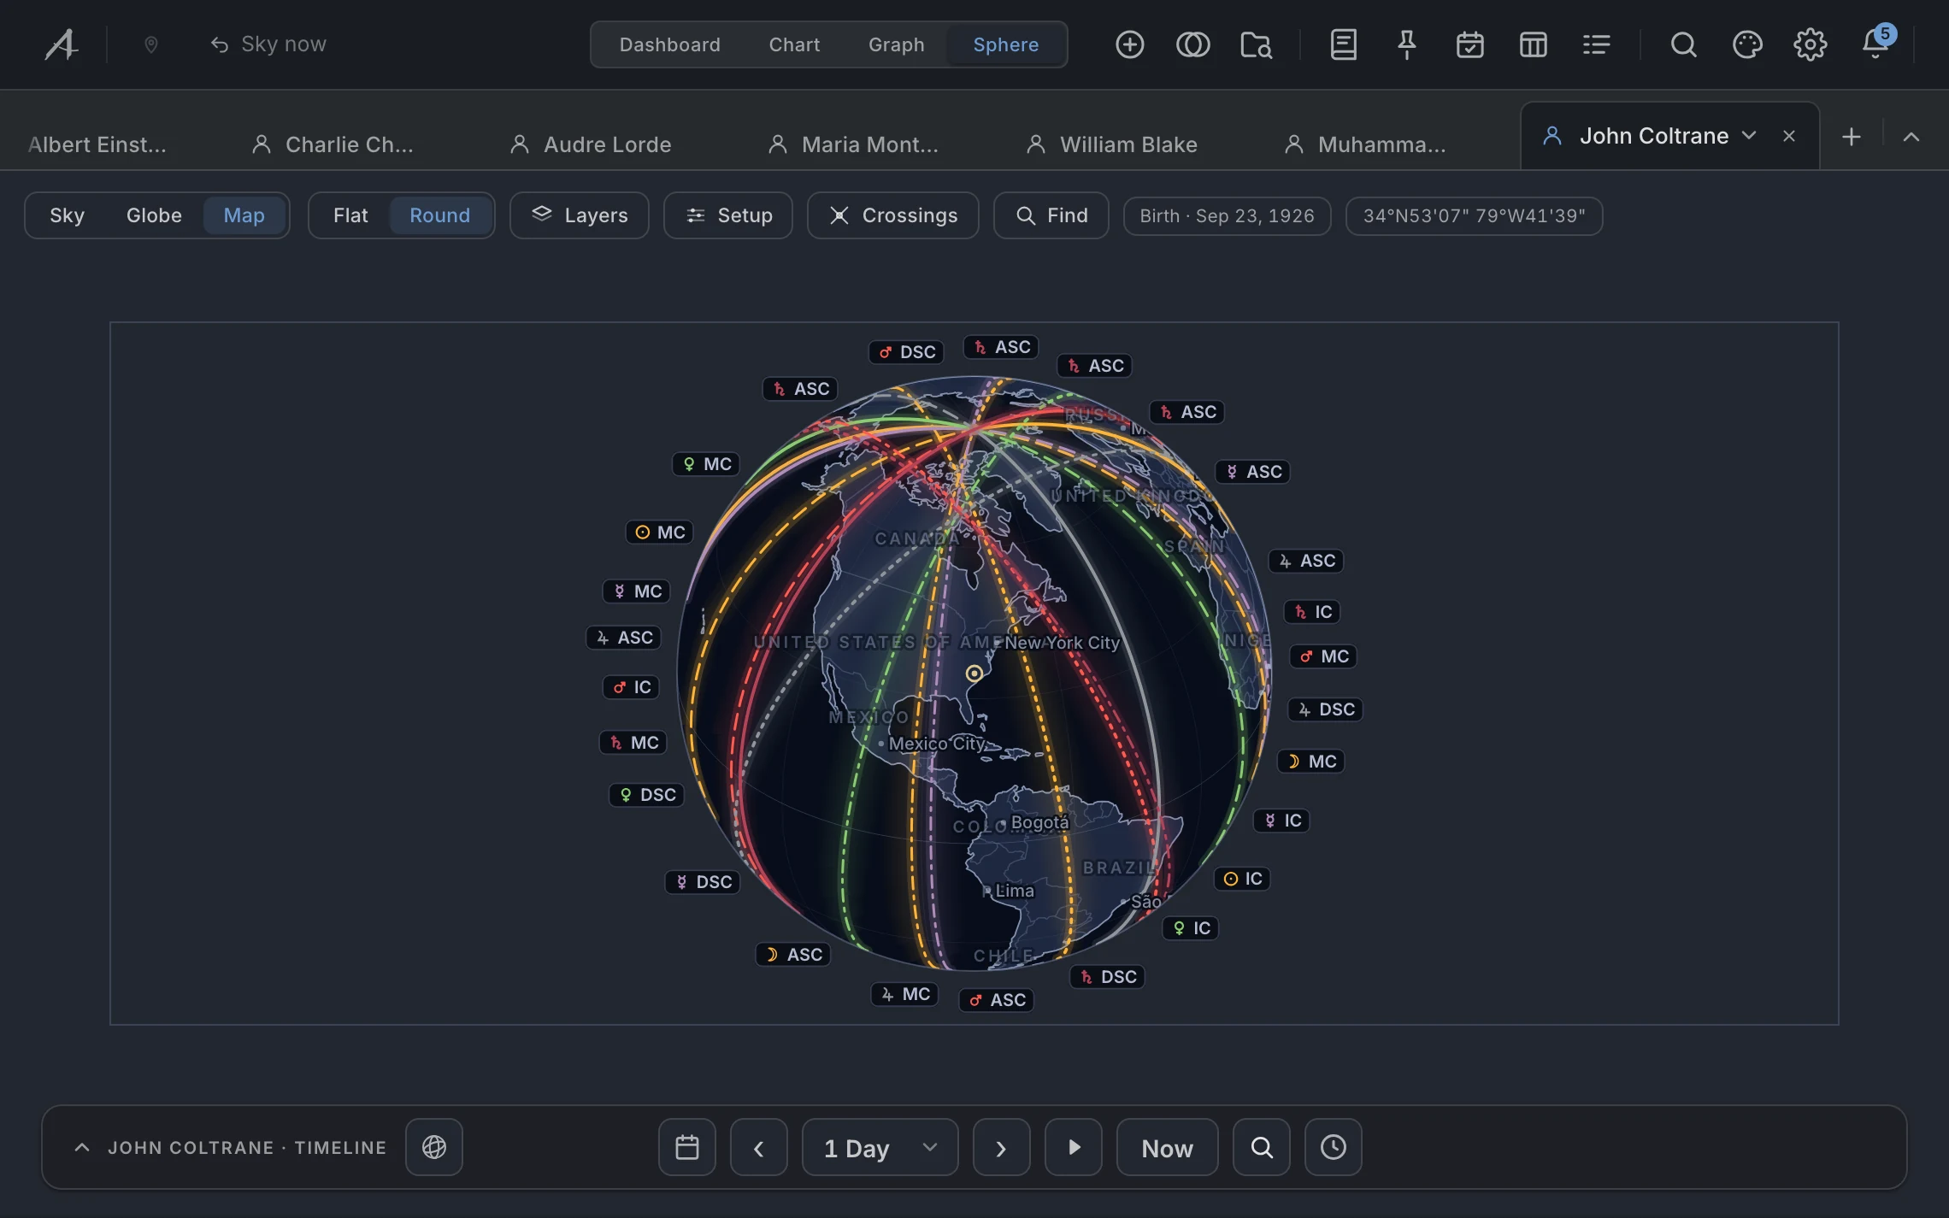
Task: Click the Saturn MC line label
Action: [x=633, y=743]
